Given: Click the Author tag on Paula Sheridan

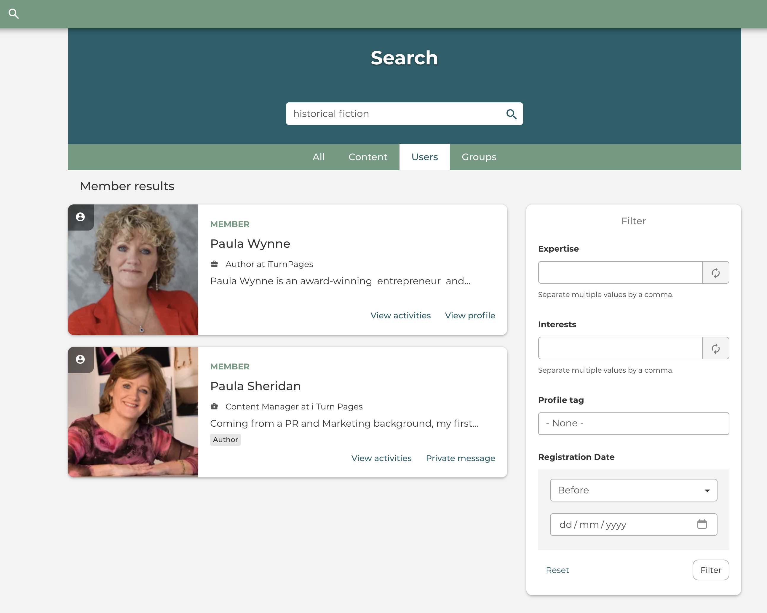Looking at the screenshot, I should point(225,439).
